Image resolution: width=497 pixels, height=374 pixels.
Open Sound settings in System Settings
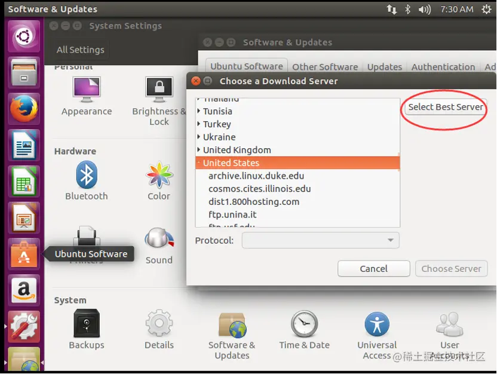pos(159,246)
